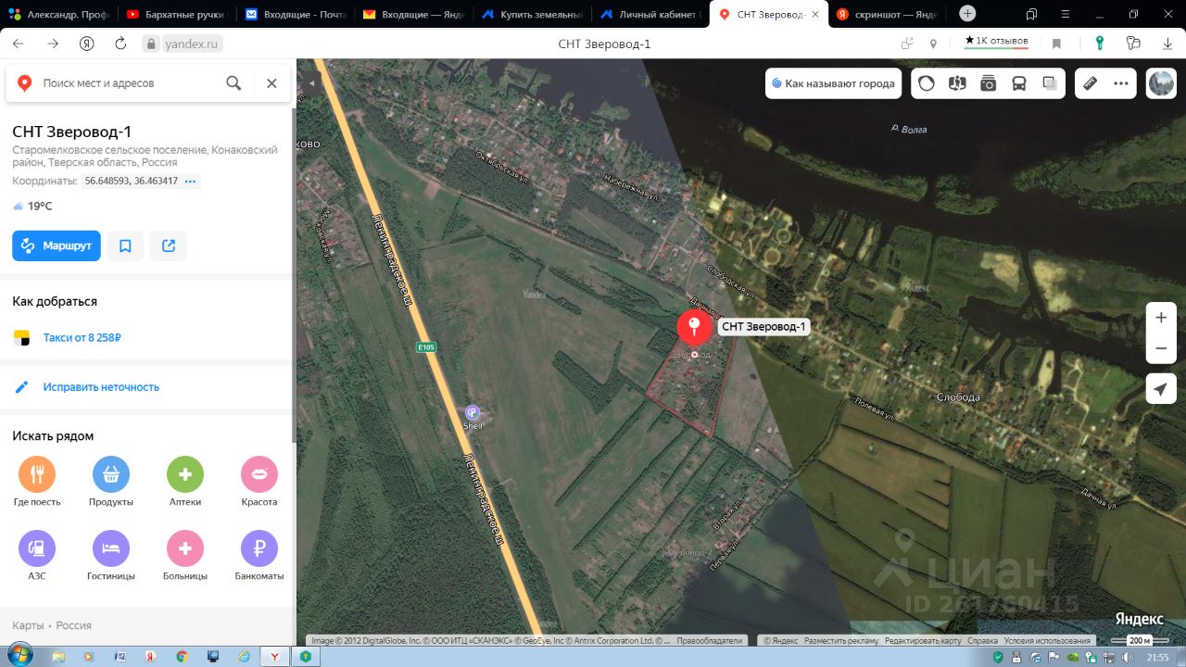Reload the current page

[x=120, y=44]
